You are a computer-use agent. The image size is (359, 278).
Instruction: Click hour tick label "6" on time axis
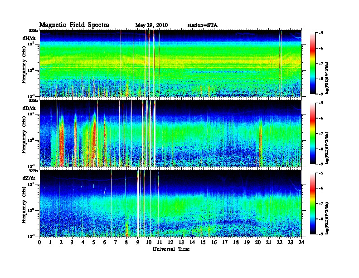[x=105, y=242]
